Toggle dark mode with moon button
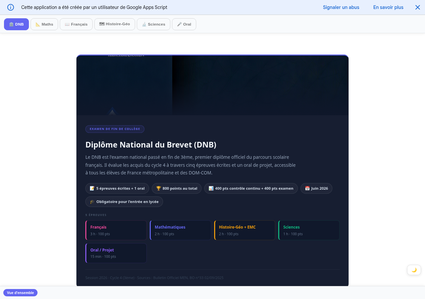 (x=414, y=270)
